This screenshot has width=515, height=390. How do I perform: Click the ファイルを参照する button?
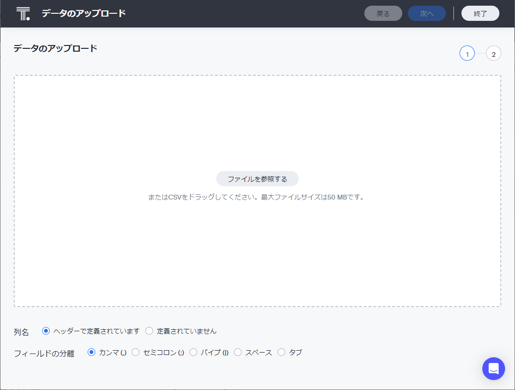257,179
